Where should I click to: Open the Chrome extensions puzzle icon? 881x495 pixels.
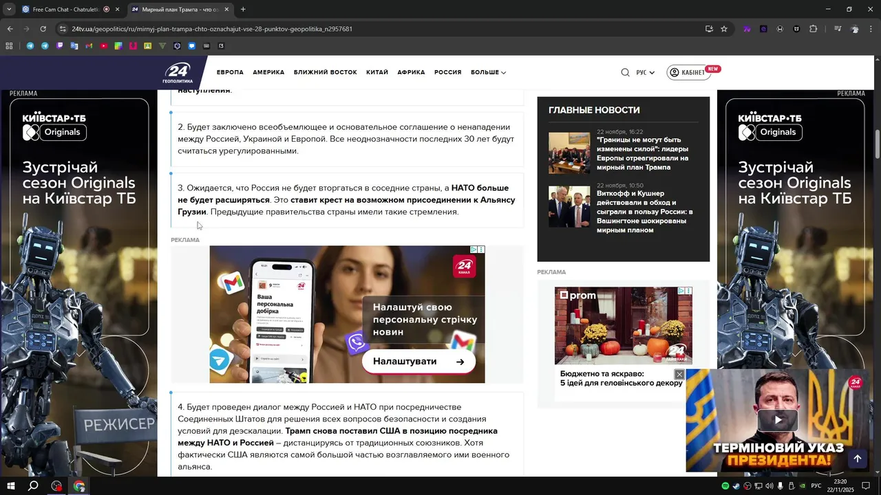tap(813, 29)
